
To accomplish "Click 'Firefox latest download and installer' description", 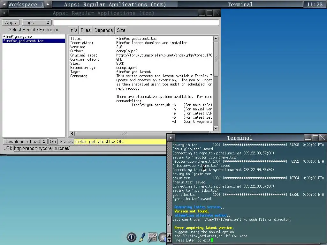I will pyautogui.click(x=152, y=43).
